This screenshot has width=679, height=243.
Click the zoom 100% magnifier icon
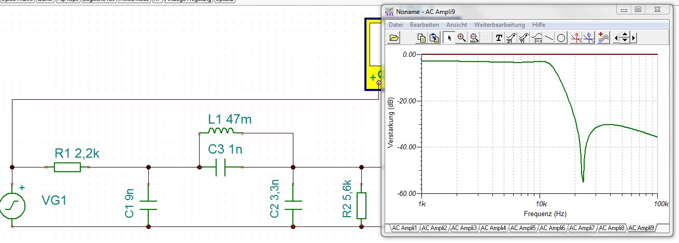click(474, 38)
